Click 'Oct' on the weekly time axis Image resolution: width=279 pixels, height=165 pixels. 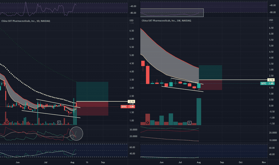click(x=241, y=162)
